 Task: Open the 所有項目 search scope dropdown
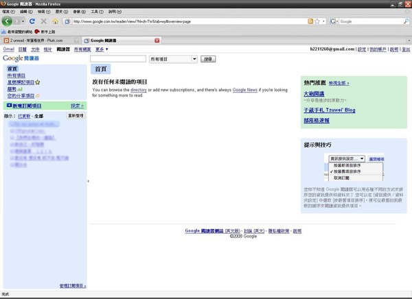[173, 59]
